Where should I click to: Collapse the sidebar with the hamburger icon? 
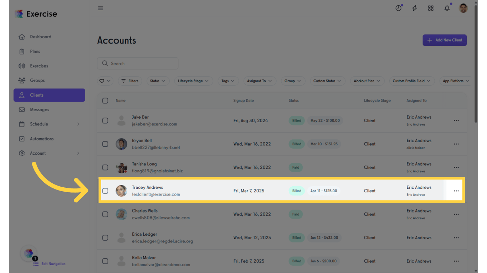pos(100,8)
